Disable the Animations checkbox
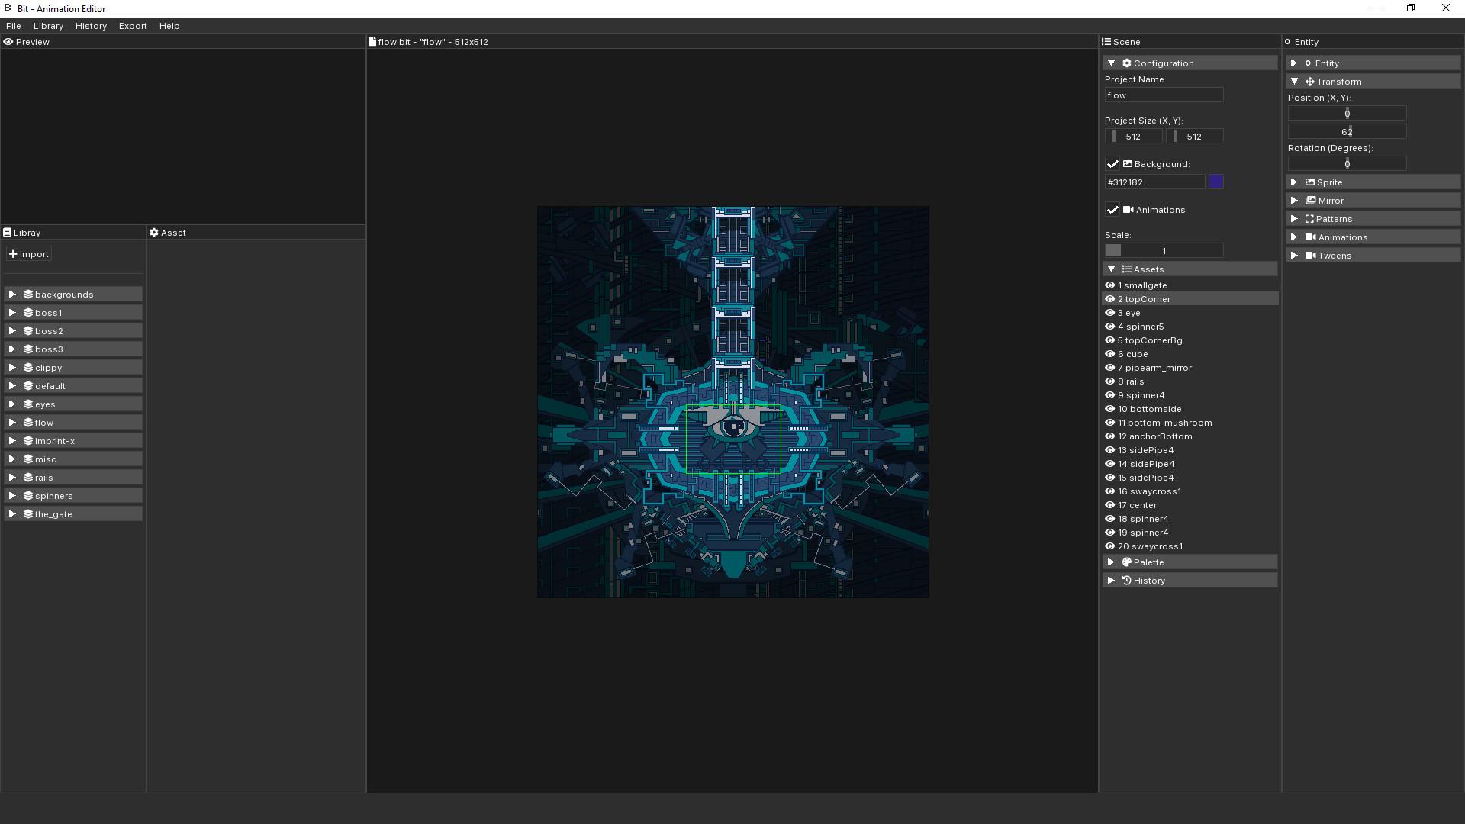Image resolution: width=1465 pixels, height=824 pixels. coord(1112,209)
